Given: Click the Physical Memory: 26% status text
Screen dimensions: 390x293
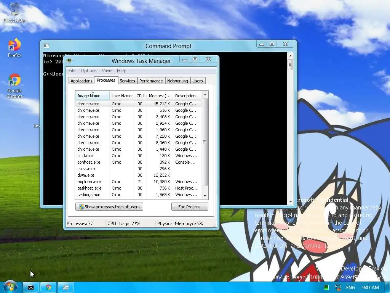Looking at the screenshot, I should (x=180, y=224).
